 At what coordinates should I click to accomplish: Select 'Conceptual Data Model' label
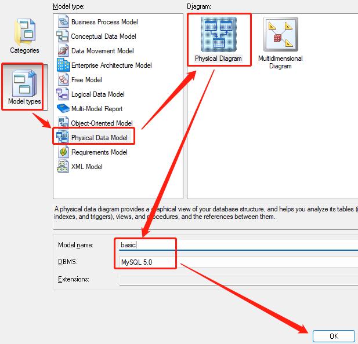[103, 36]
